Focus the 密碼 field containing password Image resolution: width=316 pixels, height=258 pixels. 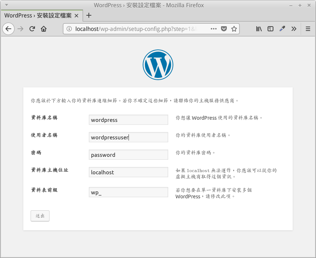coord(129,155)
